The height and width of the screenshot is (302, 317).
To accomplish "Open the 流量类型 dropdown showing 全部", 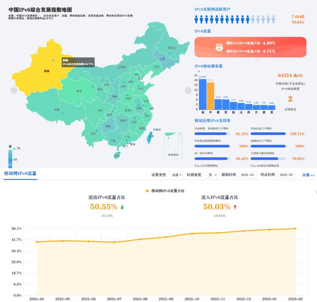I will (176, 175).
